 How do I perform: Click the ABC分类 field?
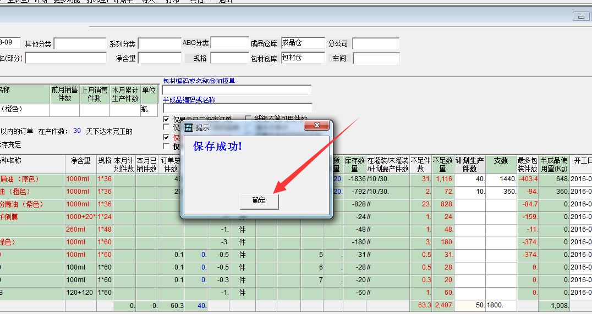(229, 43)
